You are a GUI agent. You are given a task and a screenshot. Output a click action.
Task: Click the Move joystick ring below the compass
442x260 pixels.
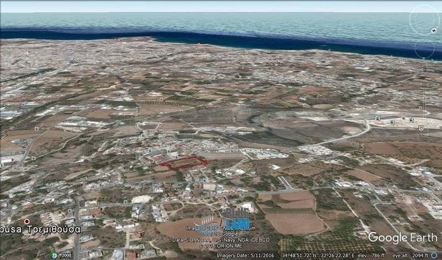point(424,49)
